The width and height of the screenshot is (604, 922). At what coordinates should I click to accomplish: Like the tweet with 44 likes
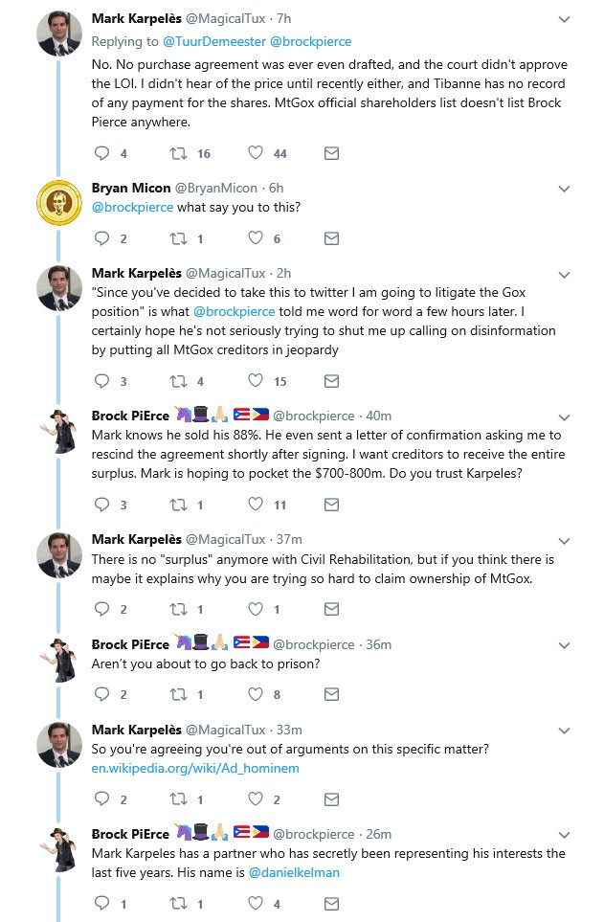pos(256,153)
